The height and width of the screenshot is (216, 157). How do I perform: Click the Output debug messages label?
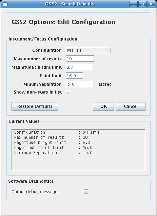tap(35, 192)
